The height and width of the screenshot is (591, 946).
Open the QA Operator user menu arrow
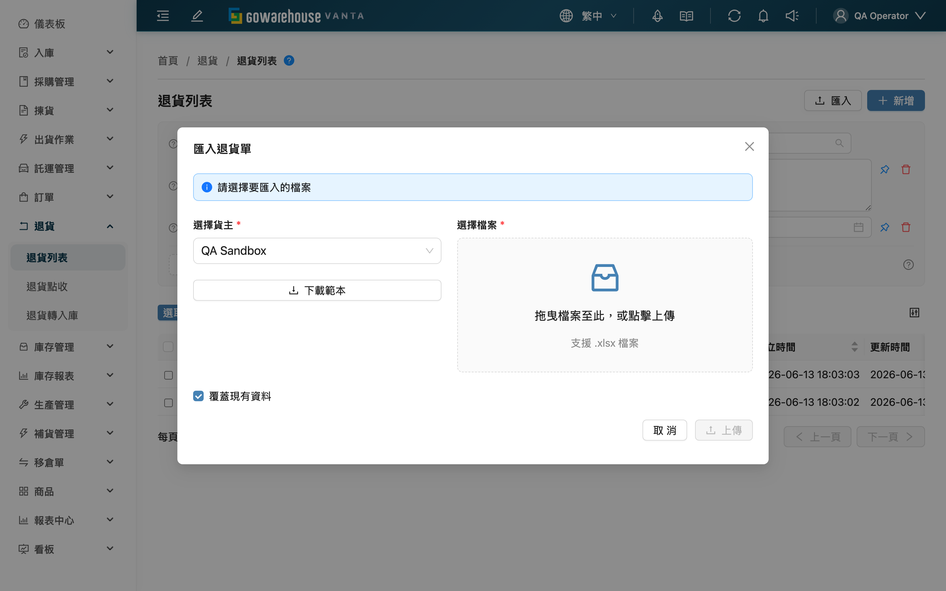921,16
